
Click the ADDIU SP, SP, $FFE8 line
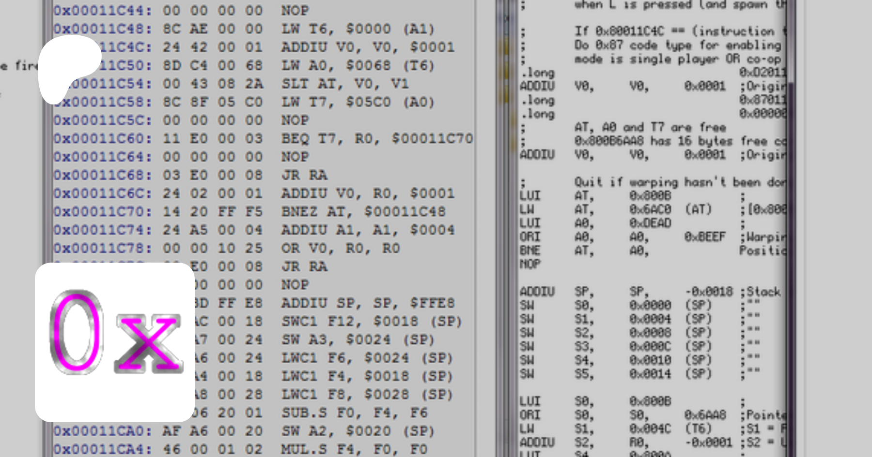click(x=368, y=303)
